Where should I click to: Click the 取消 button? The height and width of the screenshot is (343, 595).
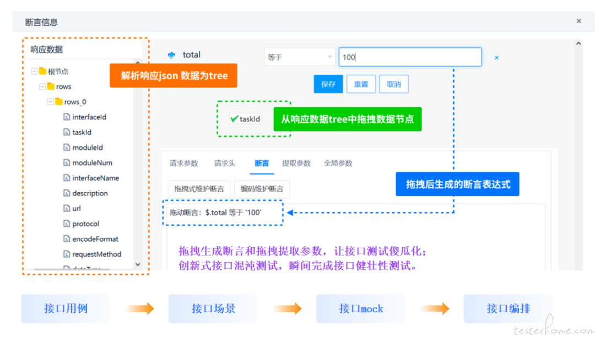393,84
